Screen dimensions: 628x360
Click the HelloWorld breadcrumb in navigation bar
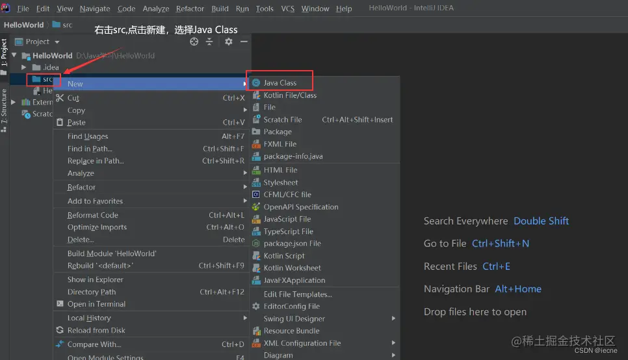point(23,25)
